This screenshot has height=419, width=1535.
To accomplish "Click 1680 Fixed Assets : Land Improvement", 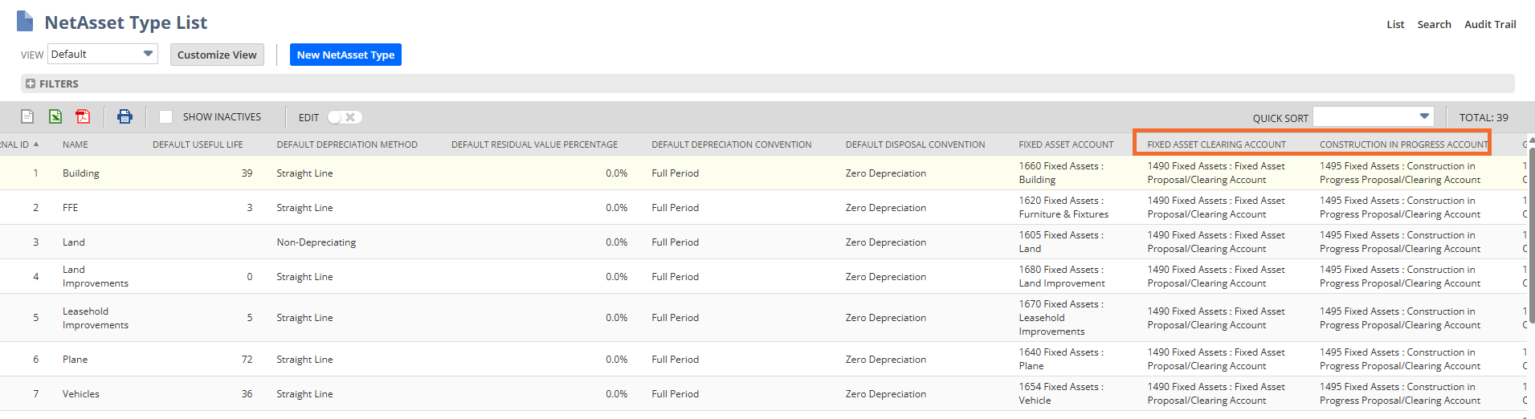I will tap(1062, 276).
